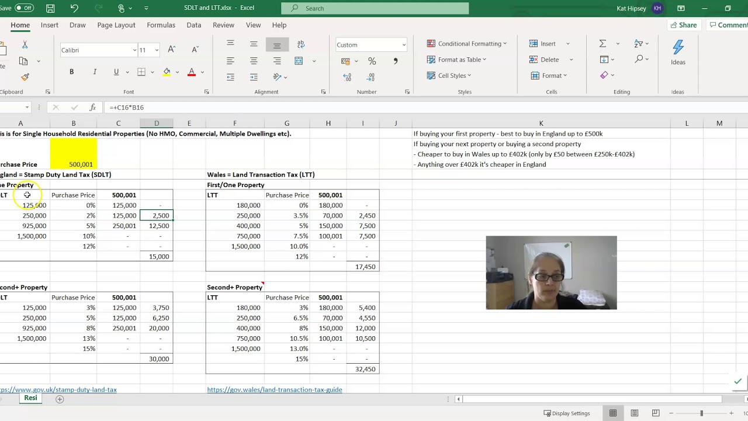The image size is (748, 421).
Task: Decrease font size with the smaller A
Action: [x=195, y=50]
